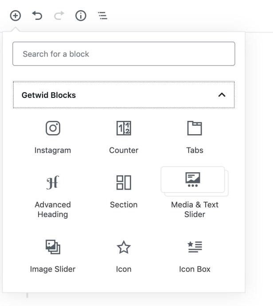Open the content structure info icon
Image resolution: width=273 pixels, height=306 pixels.
coord(81,15)
